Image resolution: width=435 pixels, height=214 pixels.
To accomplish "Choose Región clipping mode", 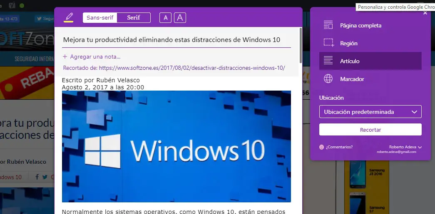I will 370,43.
